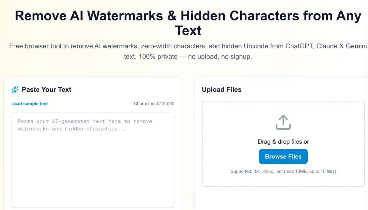Viewport: 368px width, 210px height.
Task: Load the sample text
Action: [30, 103]
